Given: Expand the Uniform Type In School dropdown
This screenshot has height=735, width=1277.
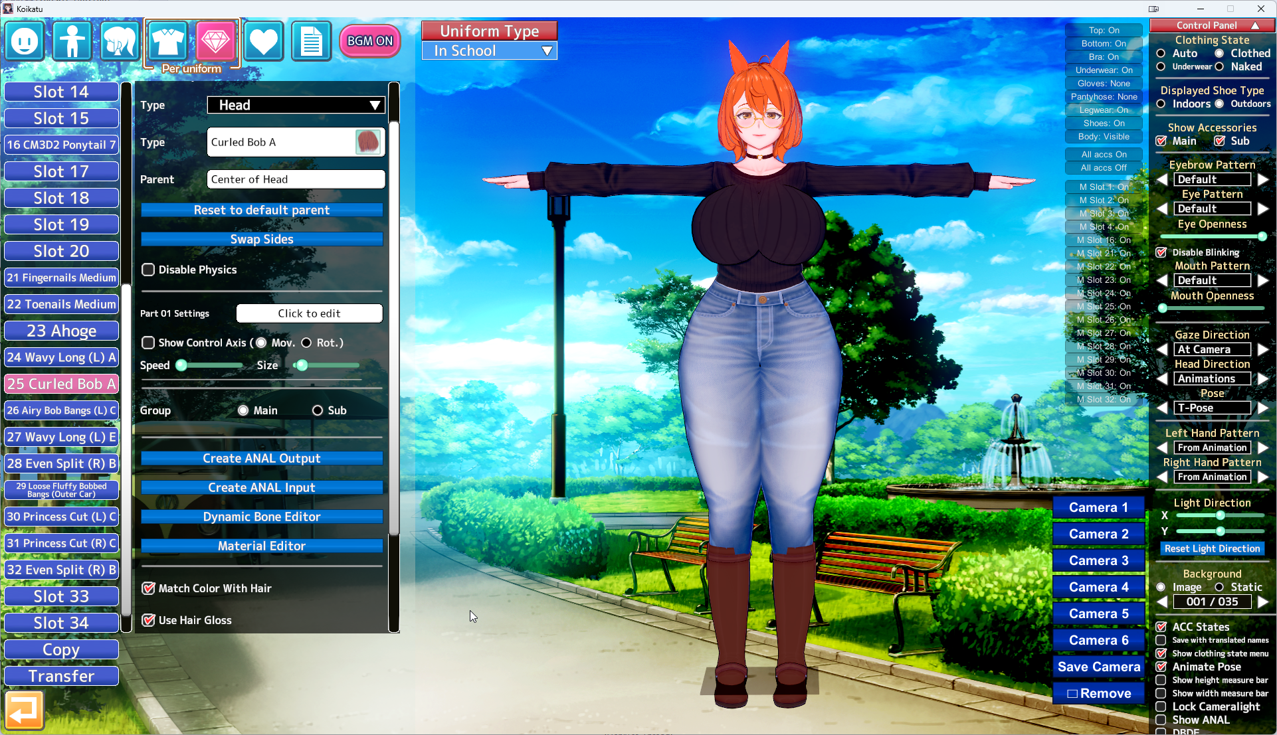Looking at the screenshot, I should tap(490, 51).
